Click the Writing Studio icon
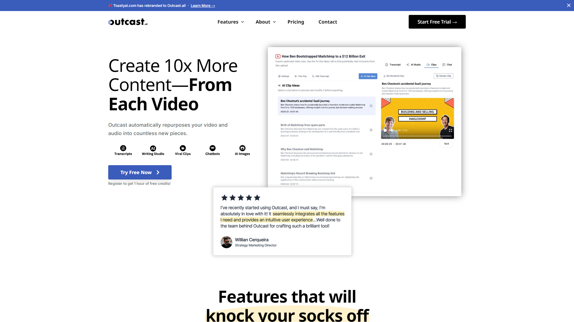Viewport: 574px width, 322px height. [153, 148]
